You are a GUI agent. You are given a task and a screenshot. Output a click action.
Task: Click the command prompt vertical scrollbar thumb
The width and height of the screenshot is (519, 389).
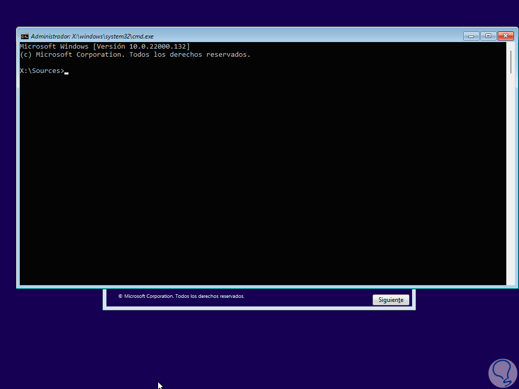511,62
